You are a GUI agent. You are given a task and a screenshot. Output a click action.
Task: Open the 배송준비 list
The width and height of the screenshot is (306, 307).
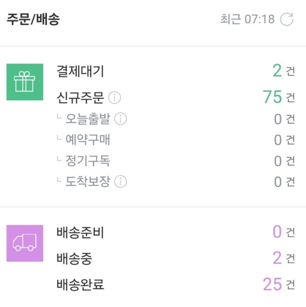coord(80,233)
